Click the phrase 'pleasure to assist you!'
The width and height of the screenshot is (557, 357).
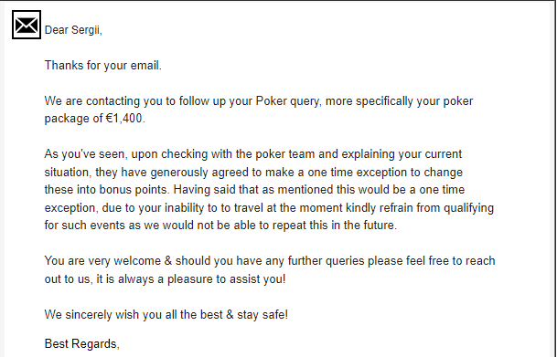(226, 279)
